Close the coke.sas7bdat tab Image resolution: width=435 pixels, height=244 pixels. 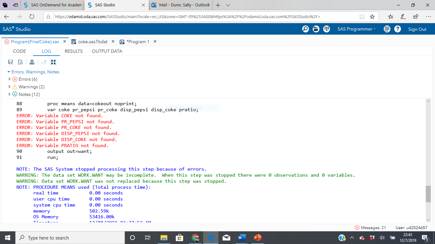tap(113, 42)
